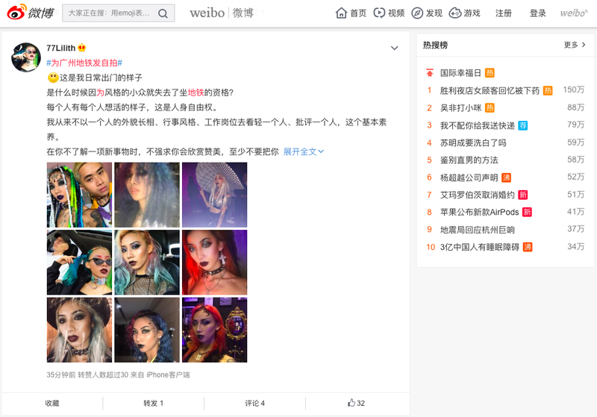597x417 pixels.
Task: Open the 发现 compass icon
Action: coord(417,13)
